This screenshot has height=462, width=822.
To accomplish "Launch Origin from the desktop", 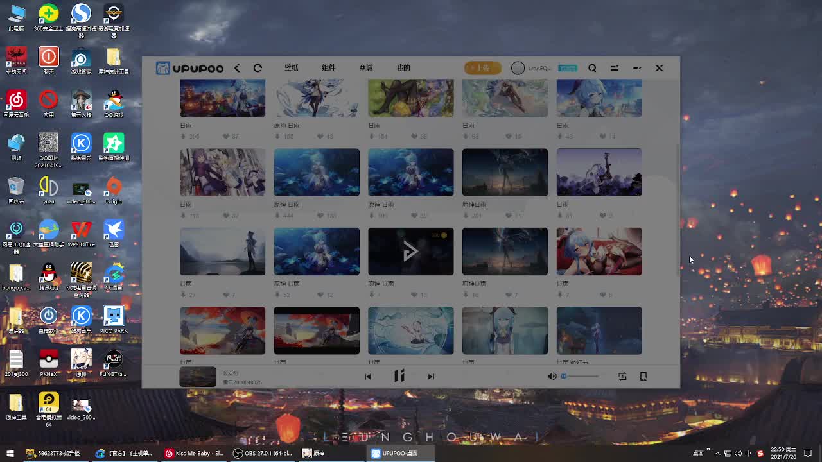I will tap(114, 190).
